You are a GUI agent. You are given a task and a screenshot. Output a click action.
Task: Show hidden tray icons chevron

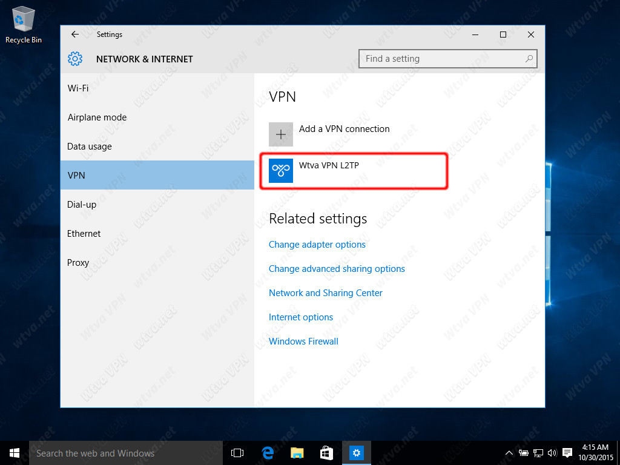coord(509,453)
